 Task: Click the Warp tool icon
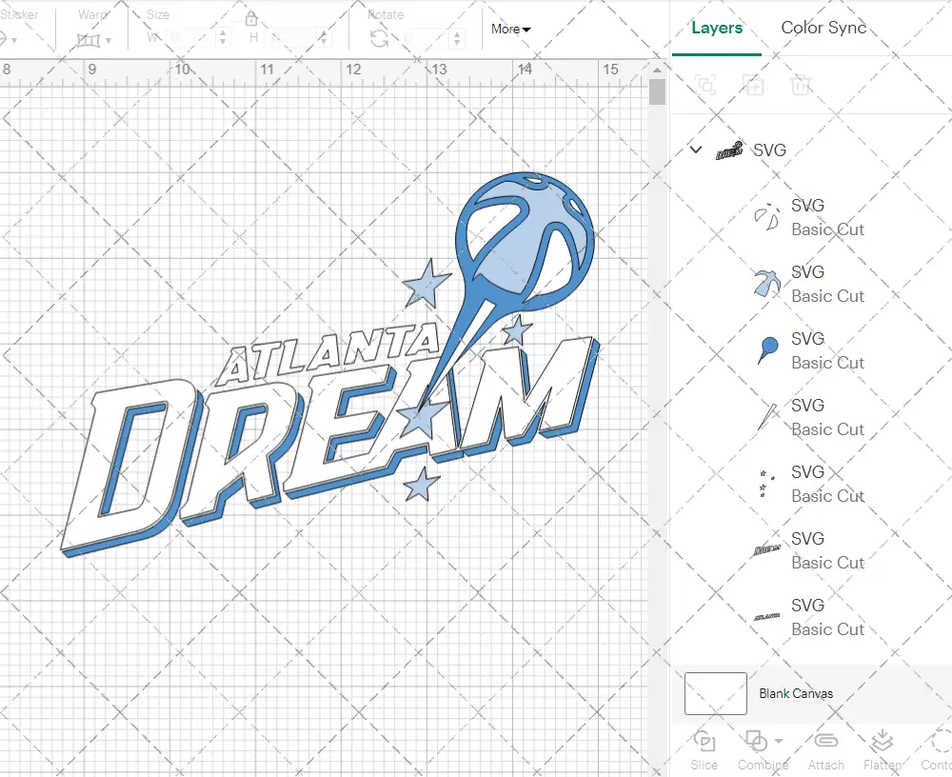(88, 41)
